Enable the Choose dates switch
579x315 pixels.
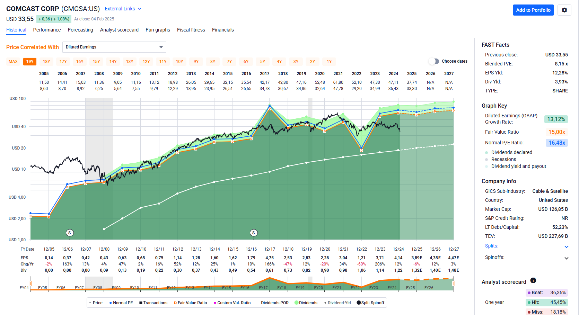[x=433, y=61]
